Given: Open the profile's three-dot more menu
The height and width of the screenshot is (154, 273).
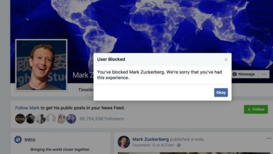Looking at the screenshot, I should [264, 74].
